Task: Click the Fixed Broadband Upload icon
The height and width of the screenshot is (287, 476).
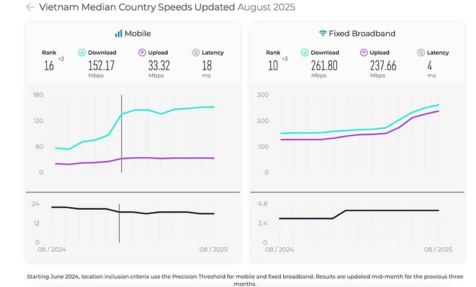Action: tap(364, 52)
